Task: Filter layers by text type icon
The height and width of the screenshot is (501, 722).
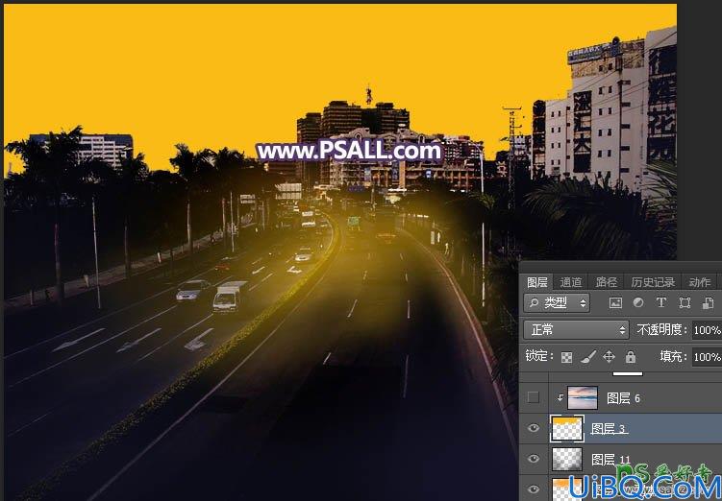Action: 661,302
